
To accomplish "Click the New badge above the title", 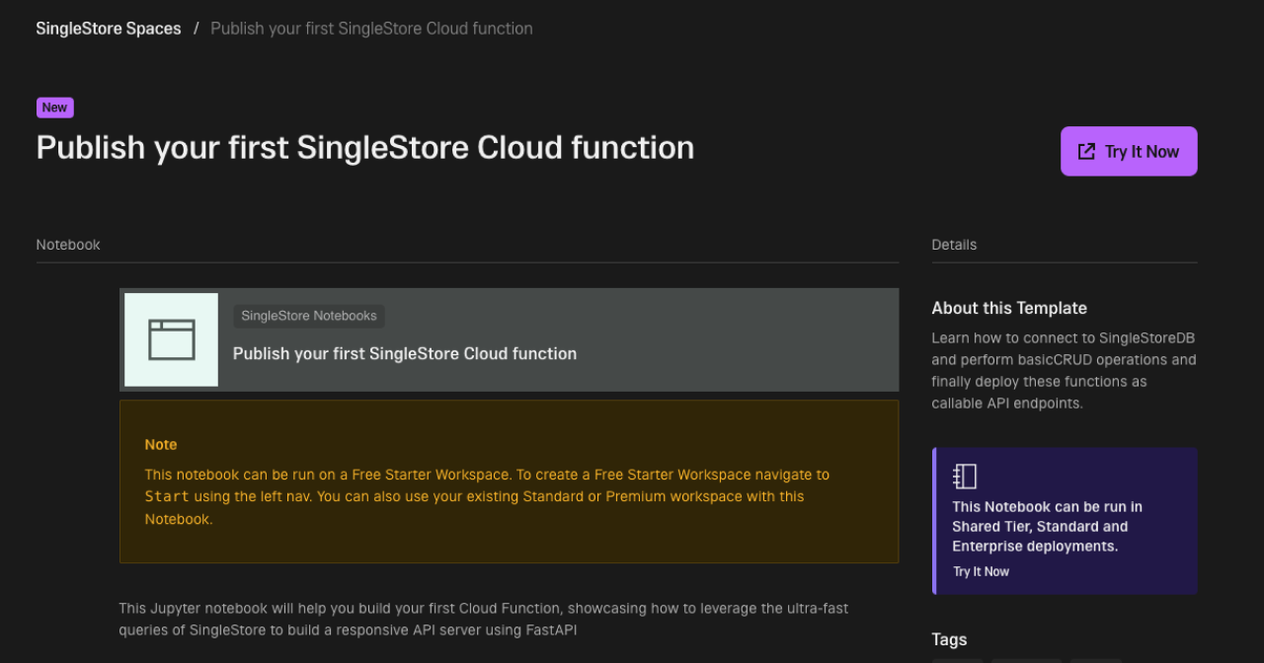I will 54,107.
